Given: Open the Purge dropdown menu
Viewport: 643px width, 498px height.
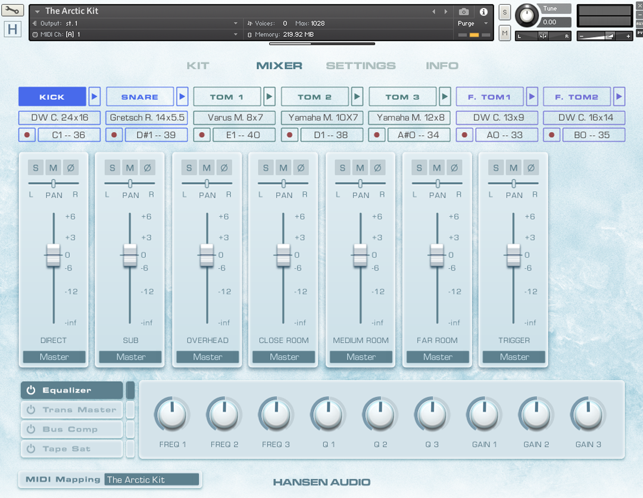Looking at the screenshot, I should tap(473, 24).
